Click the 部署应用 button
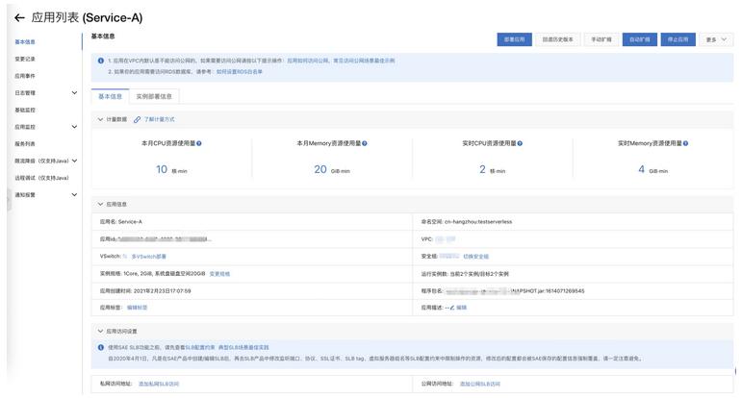This screenshot has width=742, height=398. 514,39
